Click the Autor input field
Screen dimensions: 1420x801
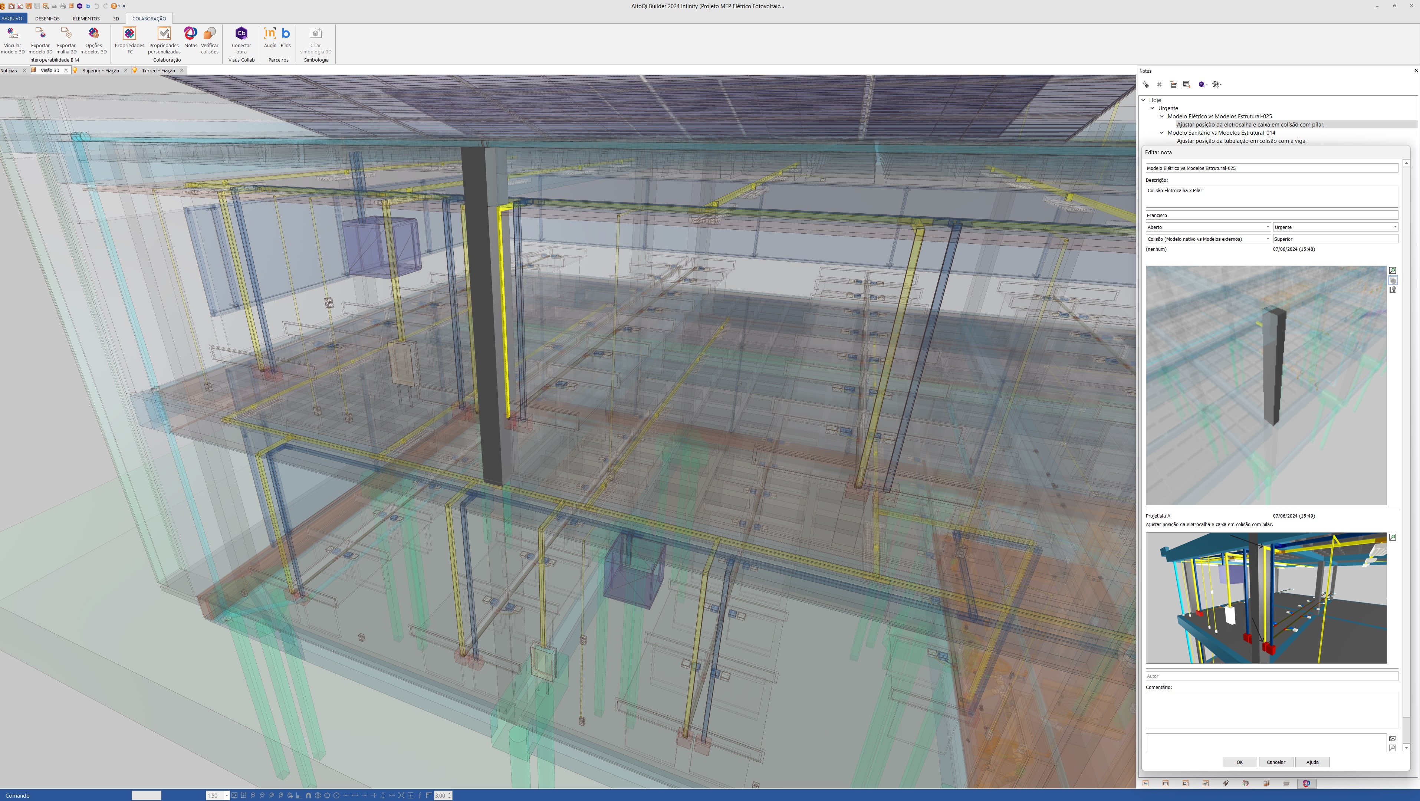(x=1272, y=676)
